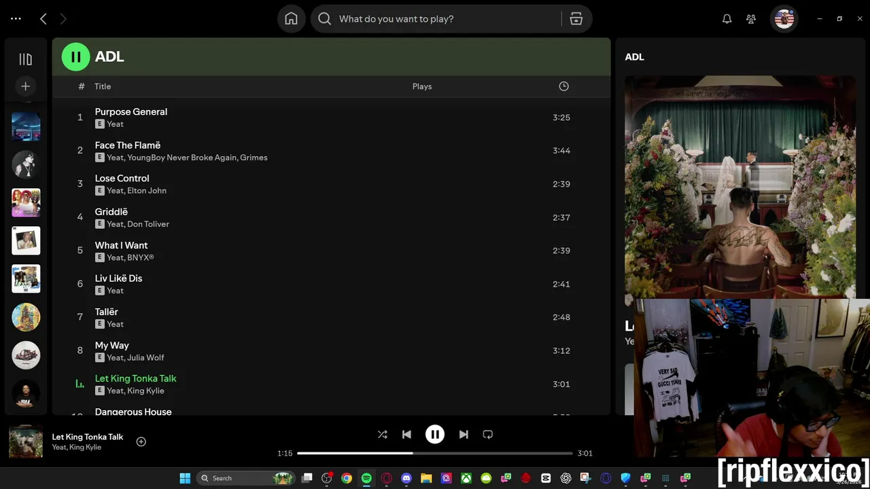Screen dimensions: 870x489
Task: Open Discord from taskbar
Action: tap(406, 478)
